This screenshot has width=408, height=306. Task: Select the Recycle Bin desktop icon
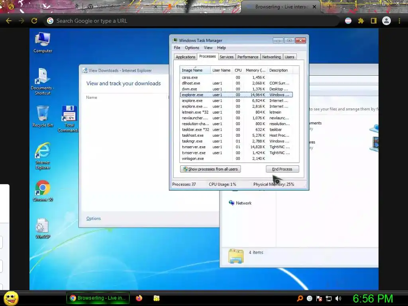[43, 116]
